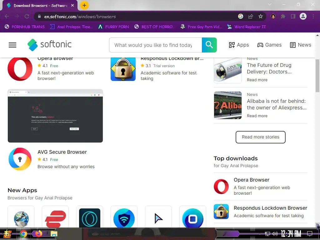Viewport: 320px width, 240px height.
Task: Click the volume speaker icon in system tray
Action: tap(275, 234)
